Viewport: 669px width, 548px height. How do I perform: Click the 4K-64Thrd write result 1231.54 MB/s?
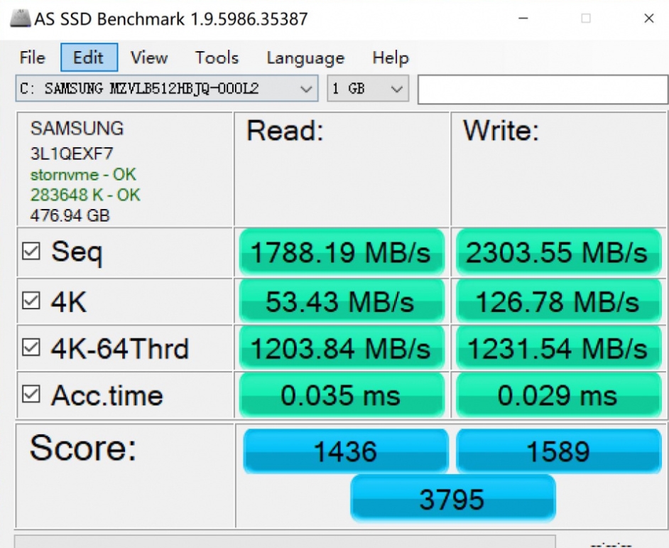pyautogui.click(x=558, y=348)
